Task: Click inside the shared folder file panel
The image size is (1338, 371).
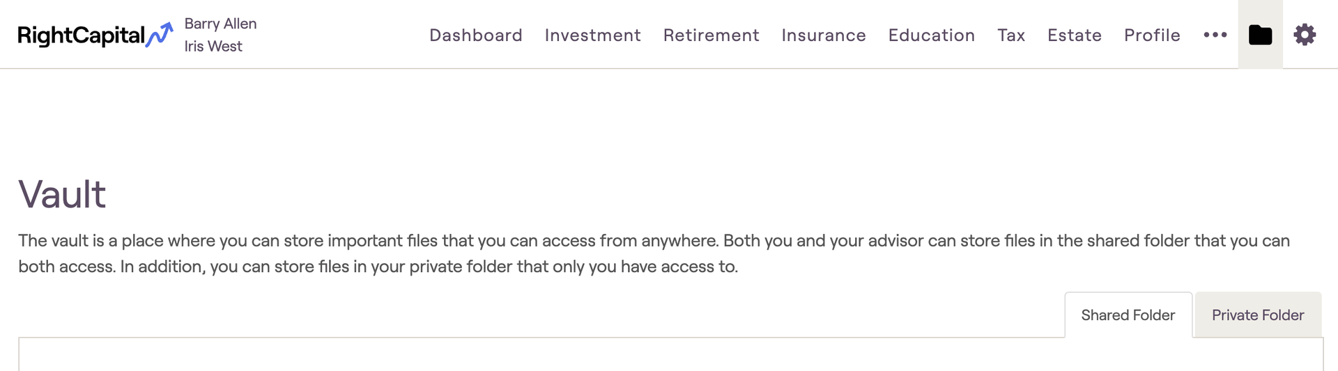Action: point(669,355)
